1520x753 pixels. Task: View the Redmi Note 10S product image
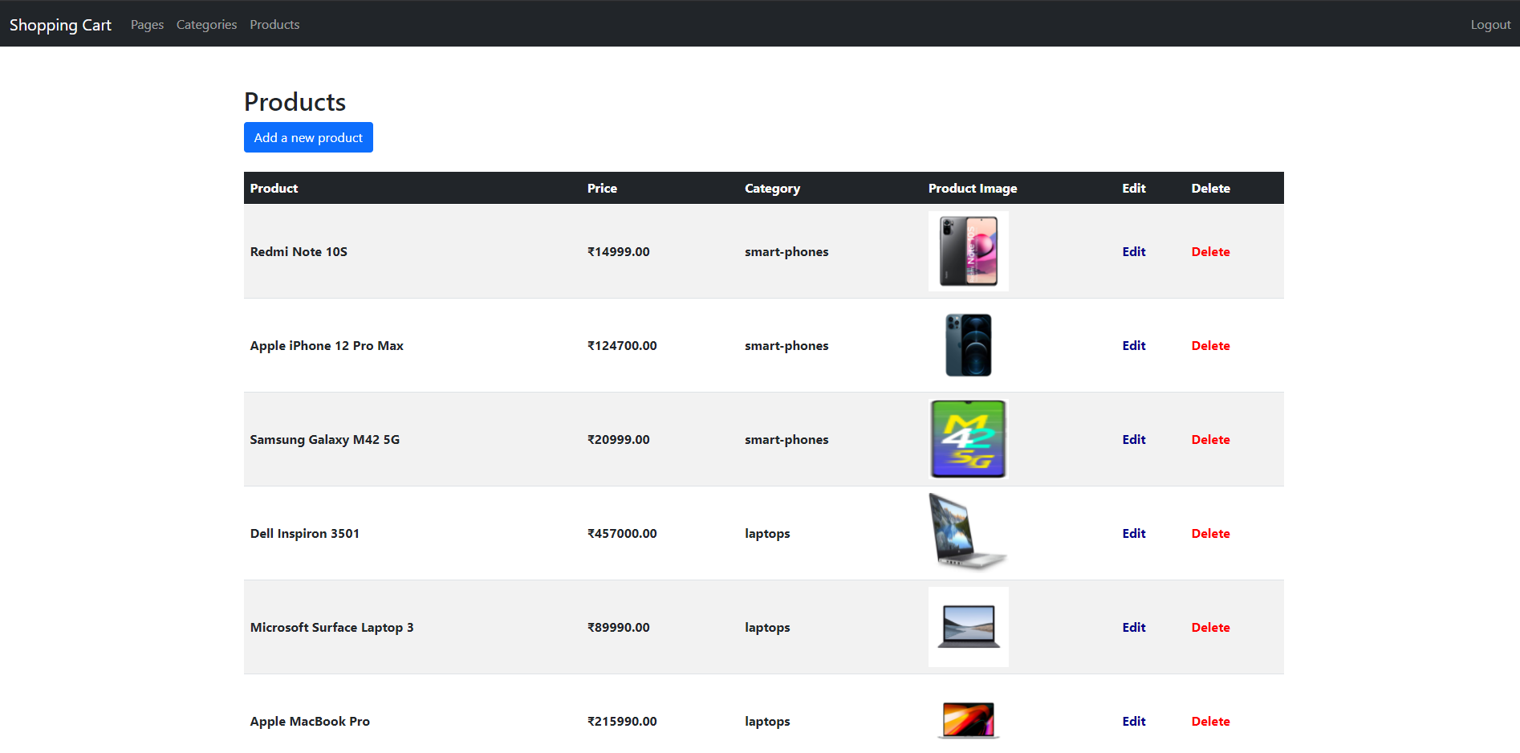[968, 250]
